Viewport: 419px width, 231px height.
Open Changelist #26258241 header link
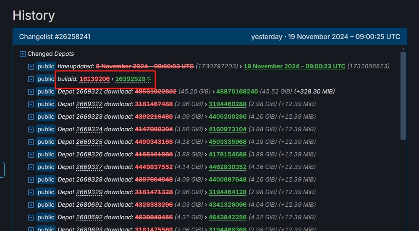pyautogui.click(x=55, y=37)
